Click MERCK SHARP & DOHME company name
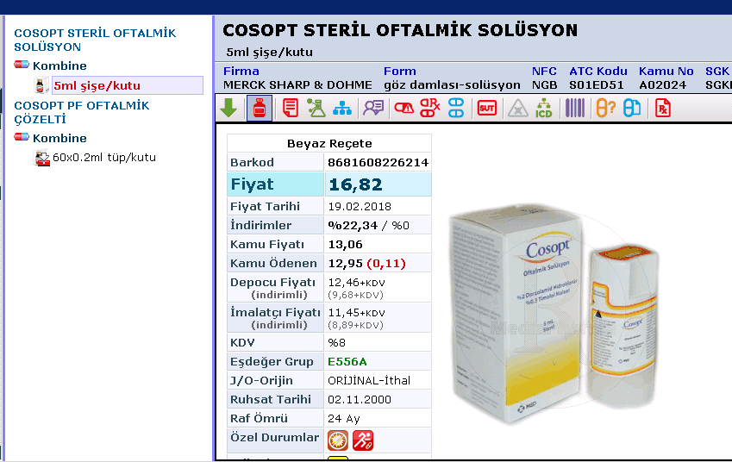The width and height of the screenshot is (732, 462). (x=297, y=85)
